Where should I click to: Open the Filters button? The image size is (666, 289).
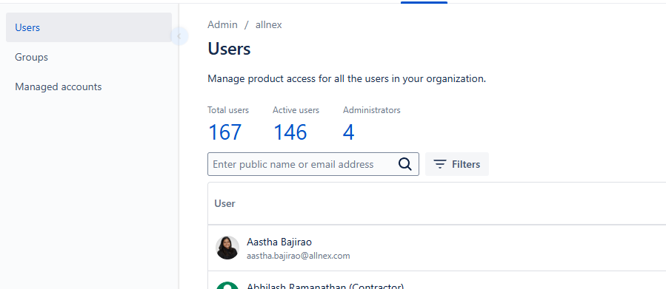pos(457,164)
